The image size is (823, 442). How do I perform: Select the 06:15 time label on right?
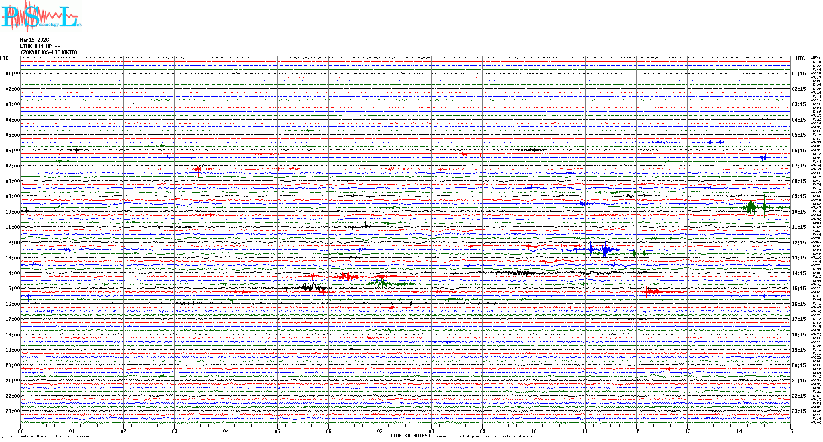(x=798, y=151)
